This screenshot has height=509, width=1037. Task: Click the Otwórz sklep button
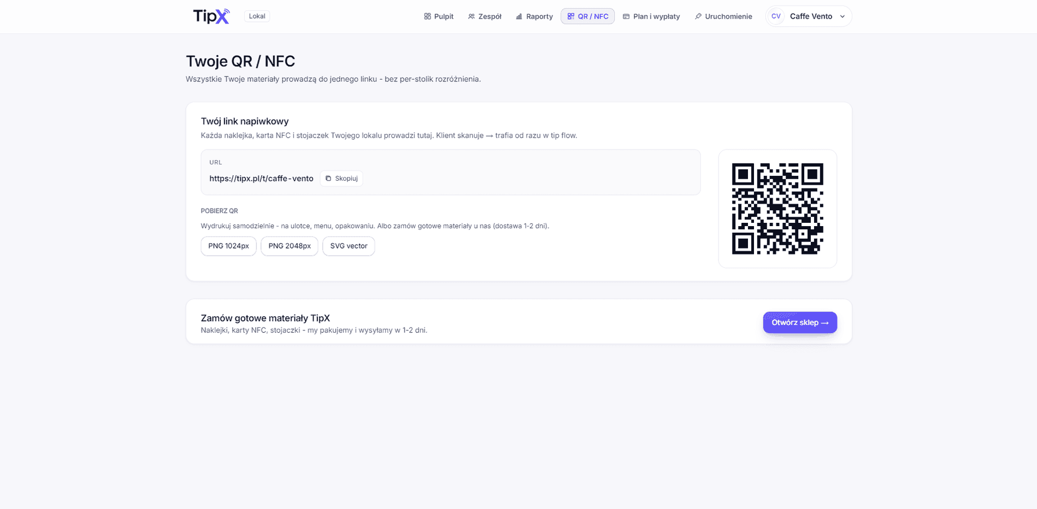coord(800,323)
